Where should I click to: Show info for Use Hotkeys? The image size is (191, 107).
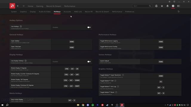point(21,26)
